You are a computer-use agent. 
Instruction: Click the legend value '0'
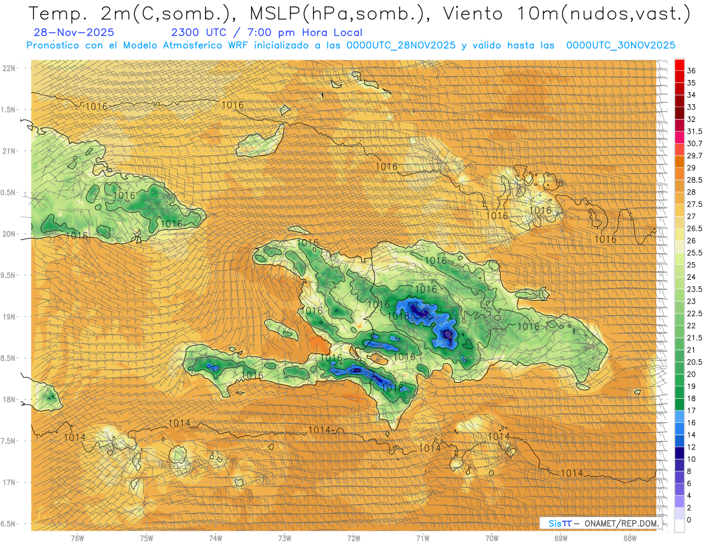pyautogui.click(x=689, y=520)
